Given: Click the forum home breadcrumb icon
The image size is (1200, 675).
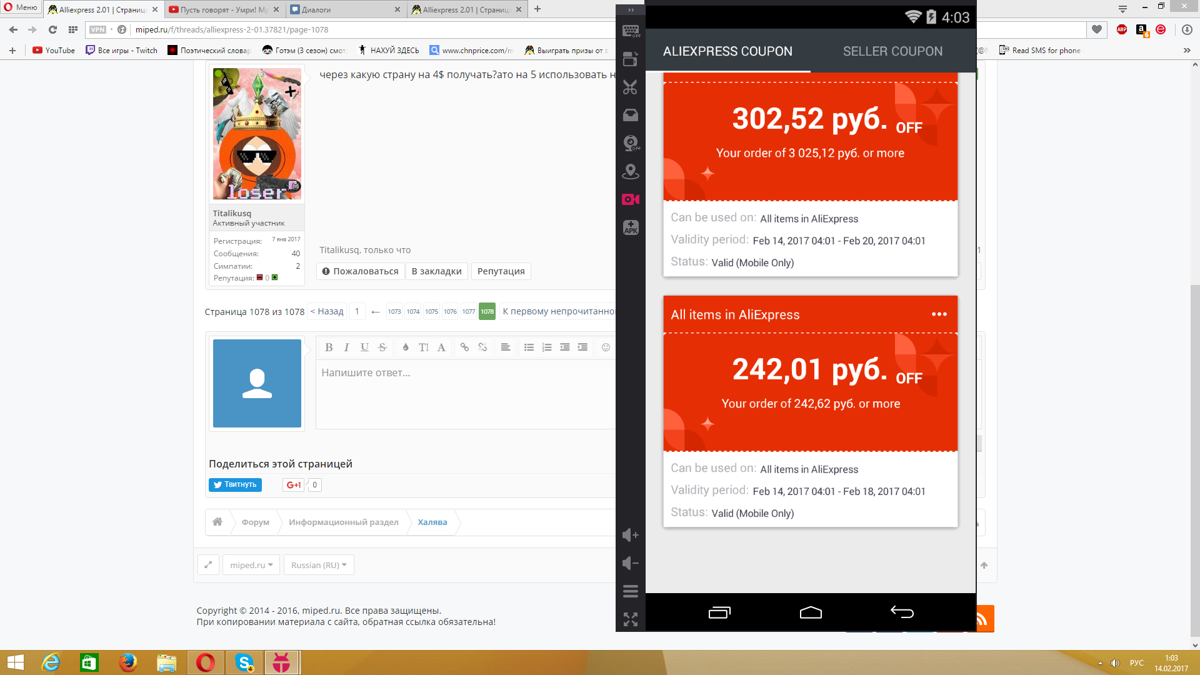Looking at the screenshot, I should tap(217, 522).
